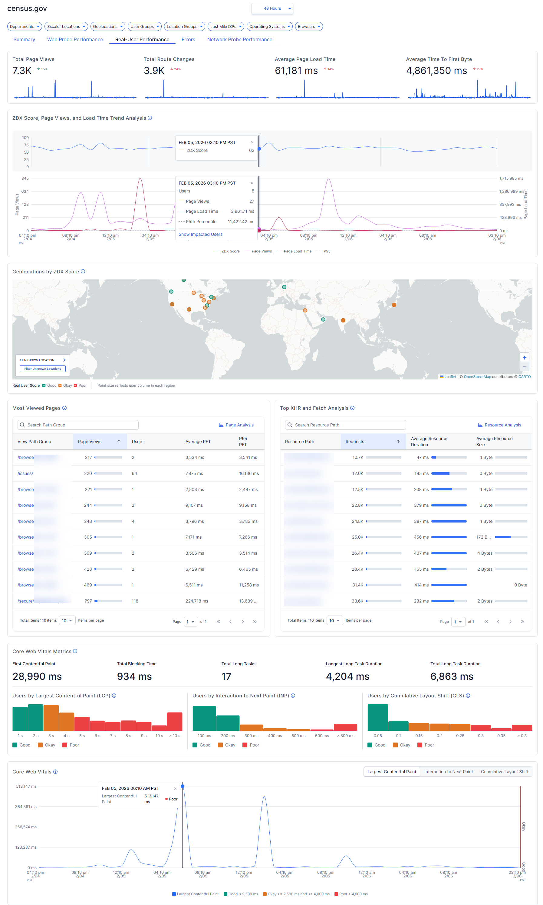Toggle the Good Real User Score checkbox
543x905 pixels.
(44, 386)
